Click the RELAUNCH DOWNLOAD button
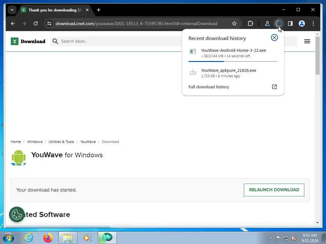 [274, 190]
